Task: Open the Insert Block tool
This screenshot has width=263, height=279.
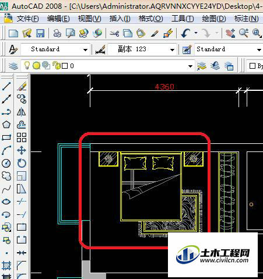Action: point(6,227)
